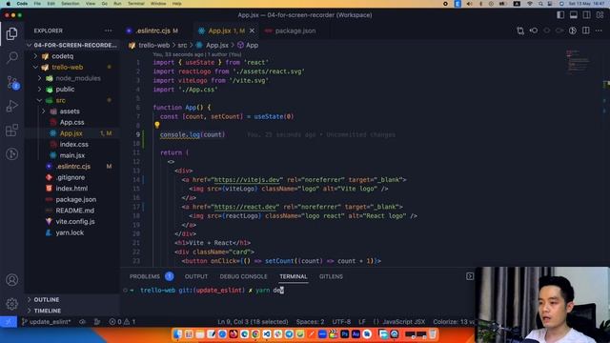Image resolution: width=610 pixels, height=343 pixels.
Task: Open the GITLENS panel tab
Action: [x=331, y=276]
